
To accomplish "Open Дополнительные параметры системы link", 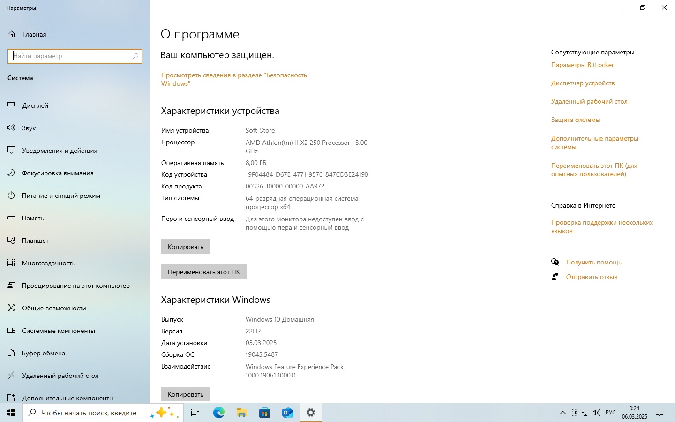I will click(595, 143).
